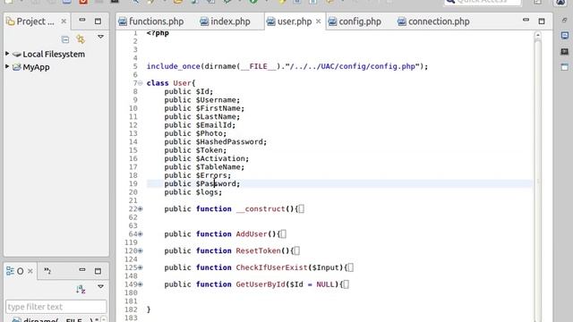Click the Outline filter text field
Image resolution: width=573 pixels, height=322 pixels.
tap(56, 307)
